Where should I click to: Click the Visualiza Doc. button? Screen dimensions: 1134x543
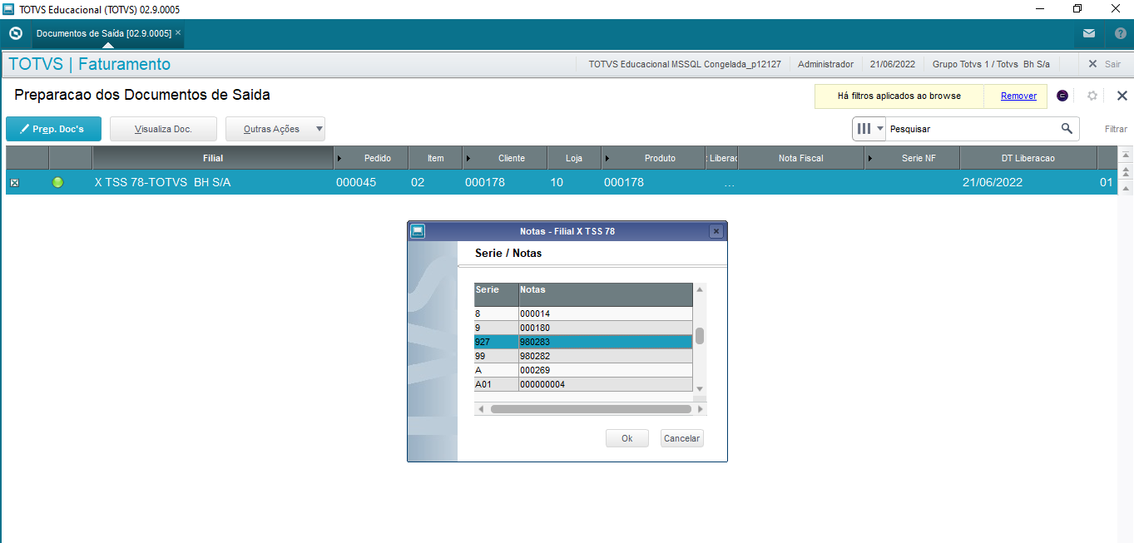[x=163, y=129]
